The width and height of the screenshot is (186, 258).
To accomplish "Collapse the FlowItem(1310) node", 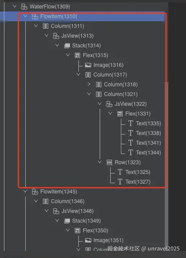I will (25, 16).
